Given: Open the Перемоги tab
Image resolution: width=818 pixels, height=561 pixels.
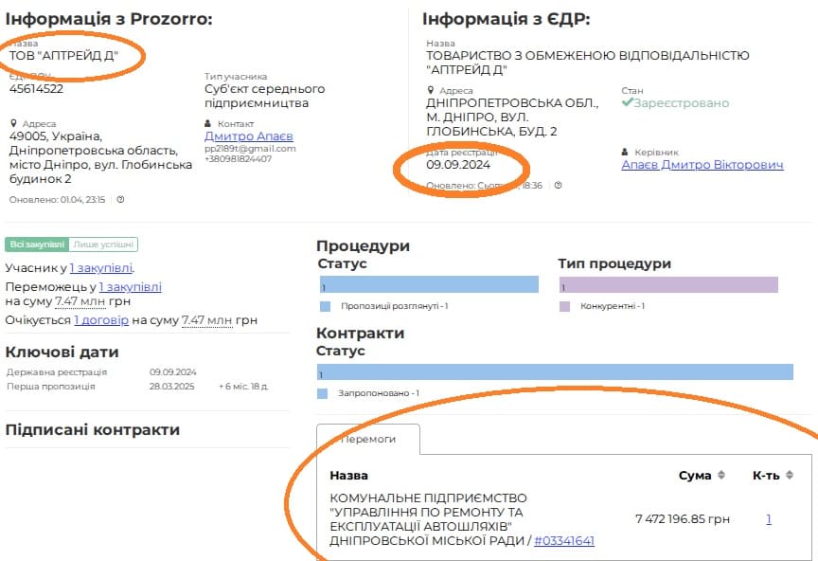Looking at the screenshot, I should (x=368, y=440).
